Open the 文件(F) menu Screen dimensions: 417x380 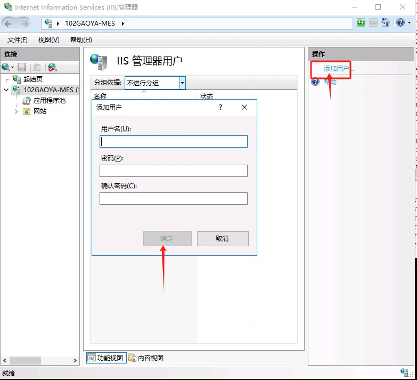[17, 40]
